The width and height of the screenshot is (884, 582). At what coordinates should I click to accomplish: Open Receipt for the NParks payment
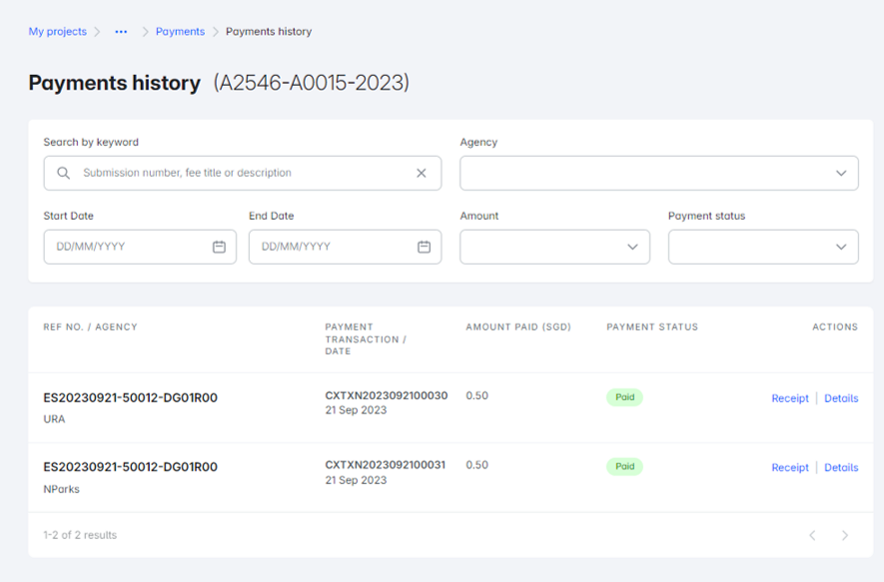tap(789, 467)
